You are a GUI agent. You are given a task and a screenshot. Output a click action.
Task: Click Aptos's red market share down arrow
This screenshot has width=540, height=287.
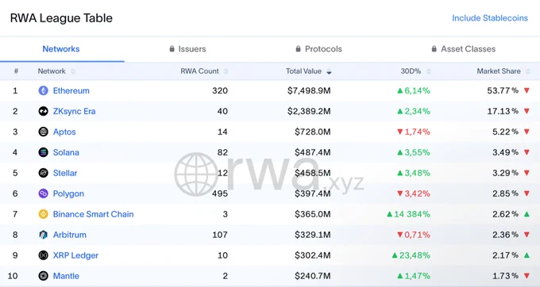526,132
